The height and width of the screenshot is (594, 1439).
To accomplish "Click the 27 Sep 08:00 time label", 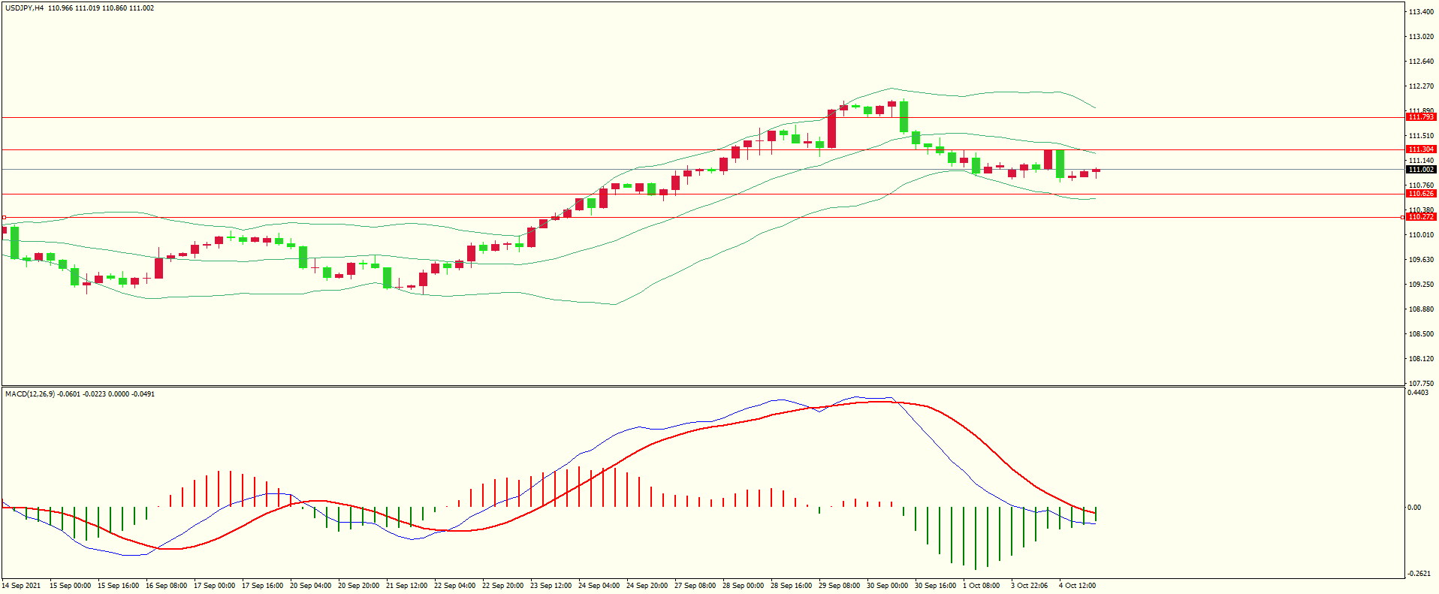I will tap(695, 586).
